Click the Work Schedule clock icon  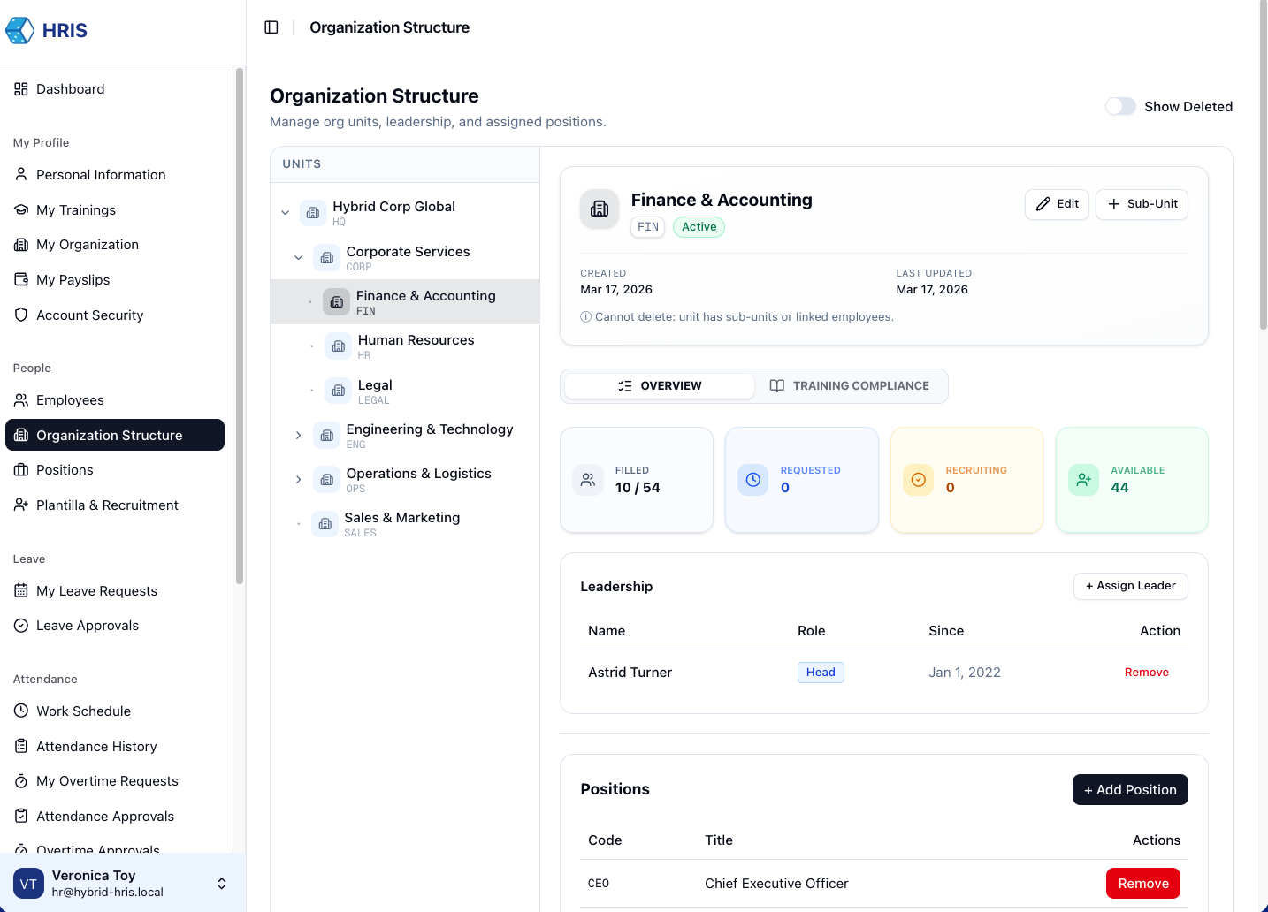(21, 711)
